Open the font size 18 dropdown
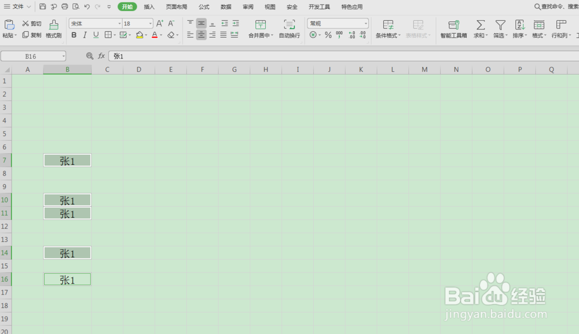This screenshot has width=579, height=334. [150, 24]
